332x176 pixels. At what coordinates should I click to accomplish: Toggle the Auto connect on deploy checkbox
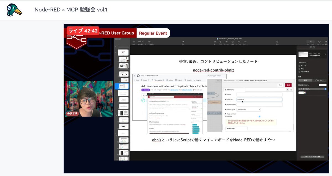pos(260,117)
